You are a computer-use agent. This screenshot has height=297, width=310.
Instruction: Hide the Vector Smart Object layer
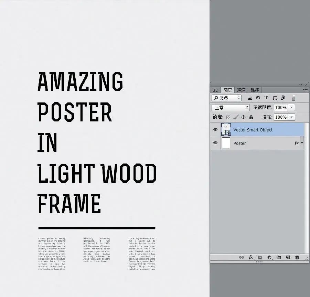(215, 129)
